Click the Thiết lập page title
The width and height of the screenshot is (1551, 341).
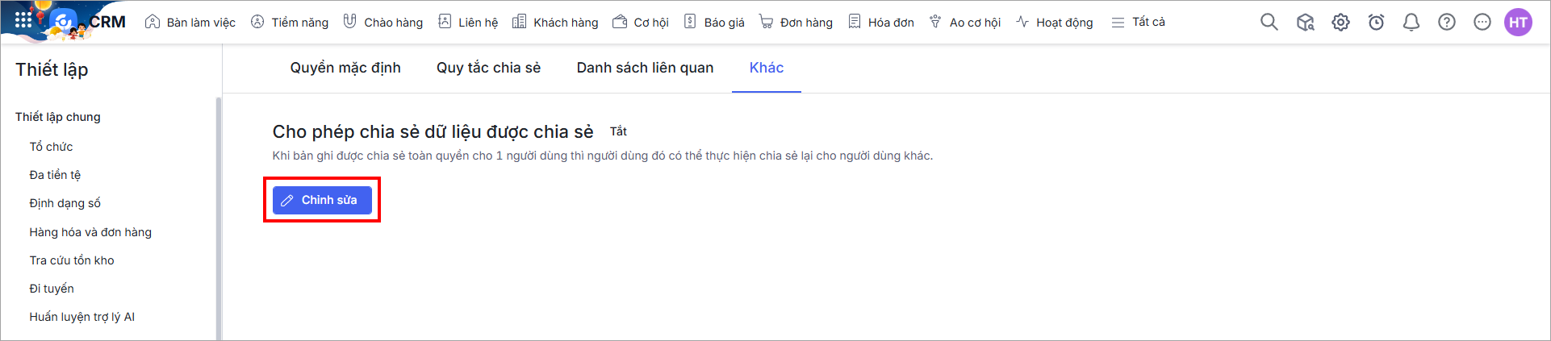click(x=52, y=69)
